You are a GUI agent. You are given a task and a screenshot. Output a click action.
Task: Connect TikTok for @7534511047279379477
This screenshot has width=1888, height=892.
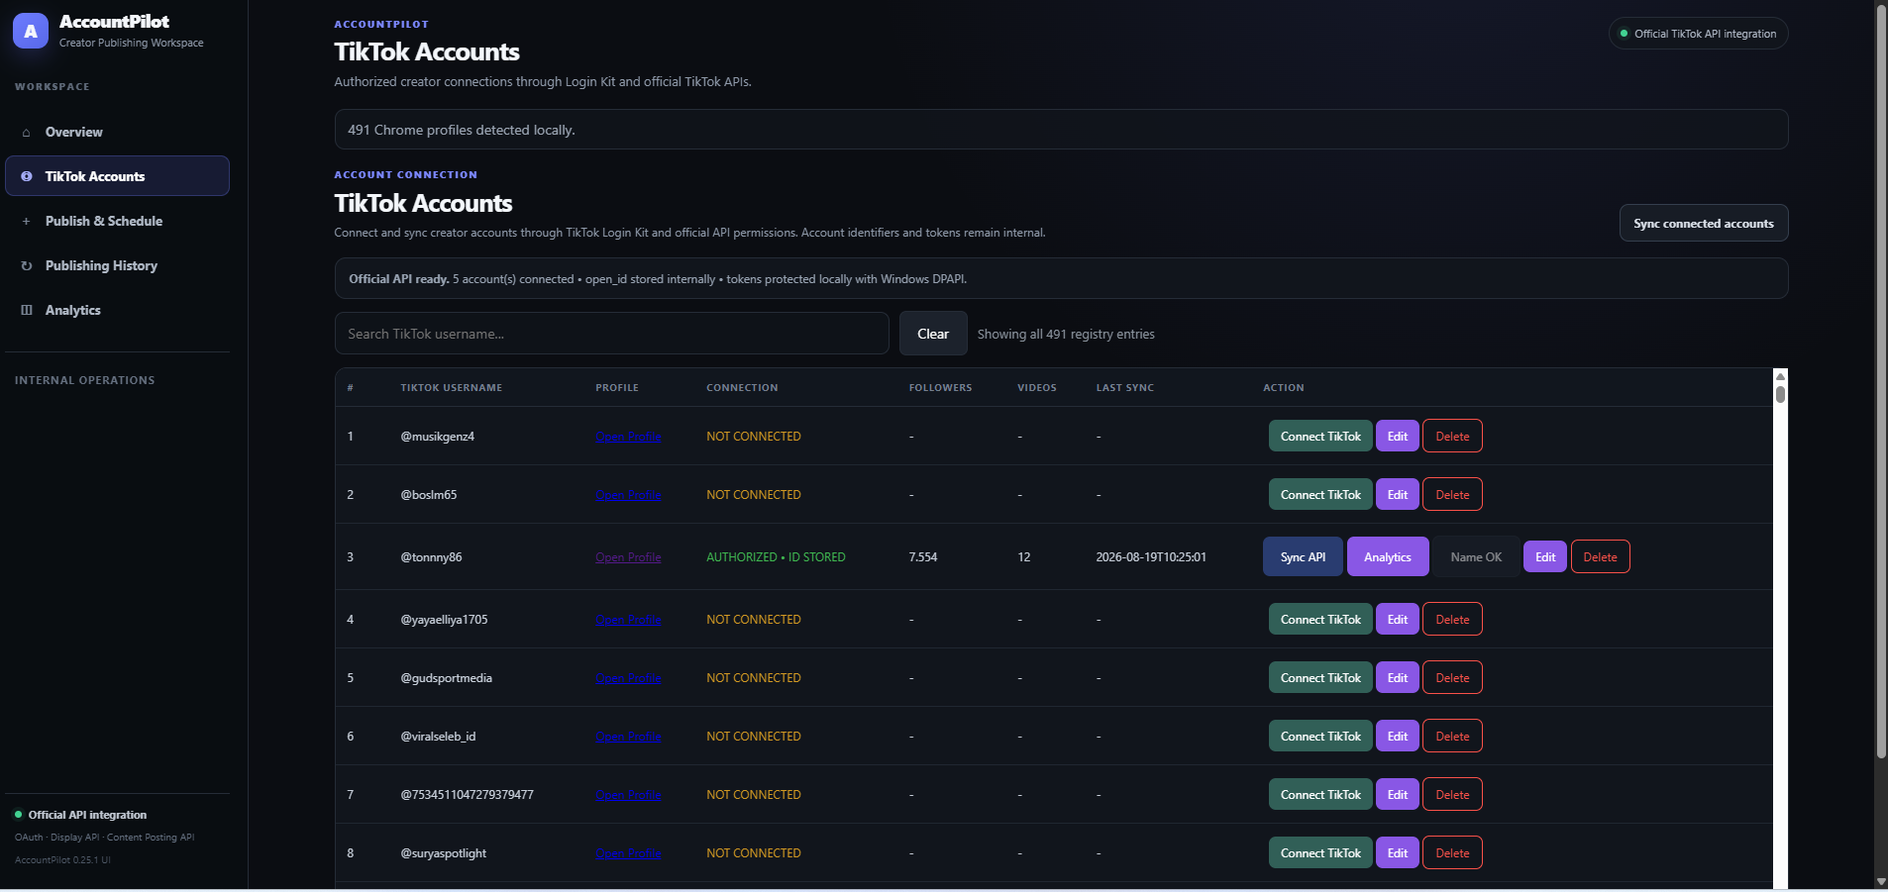tap(1320, 795)
